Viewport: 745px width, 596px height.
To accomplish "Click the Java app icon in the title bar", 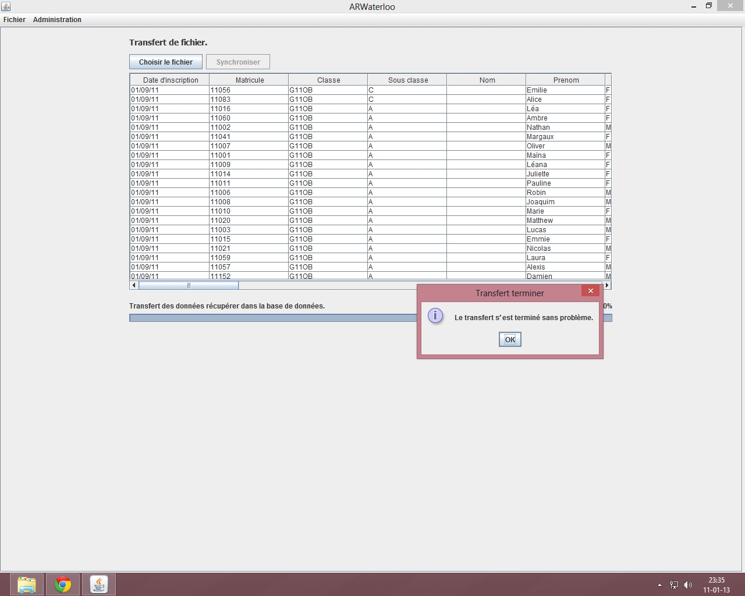I will [x=6, y=6].
